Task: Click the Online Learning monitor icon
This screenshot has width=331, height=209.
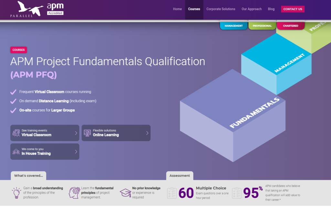Action: coord(87,133)
